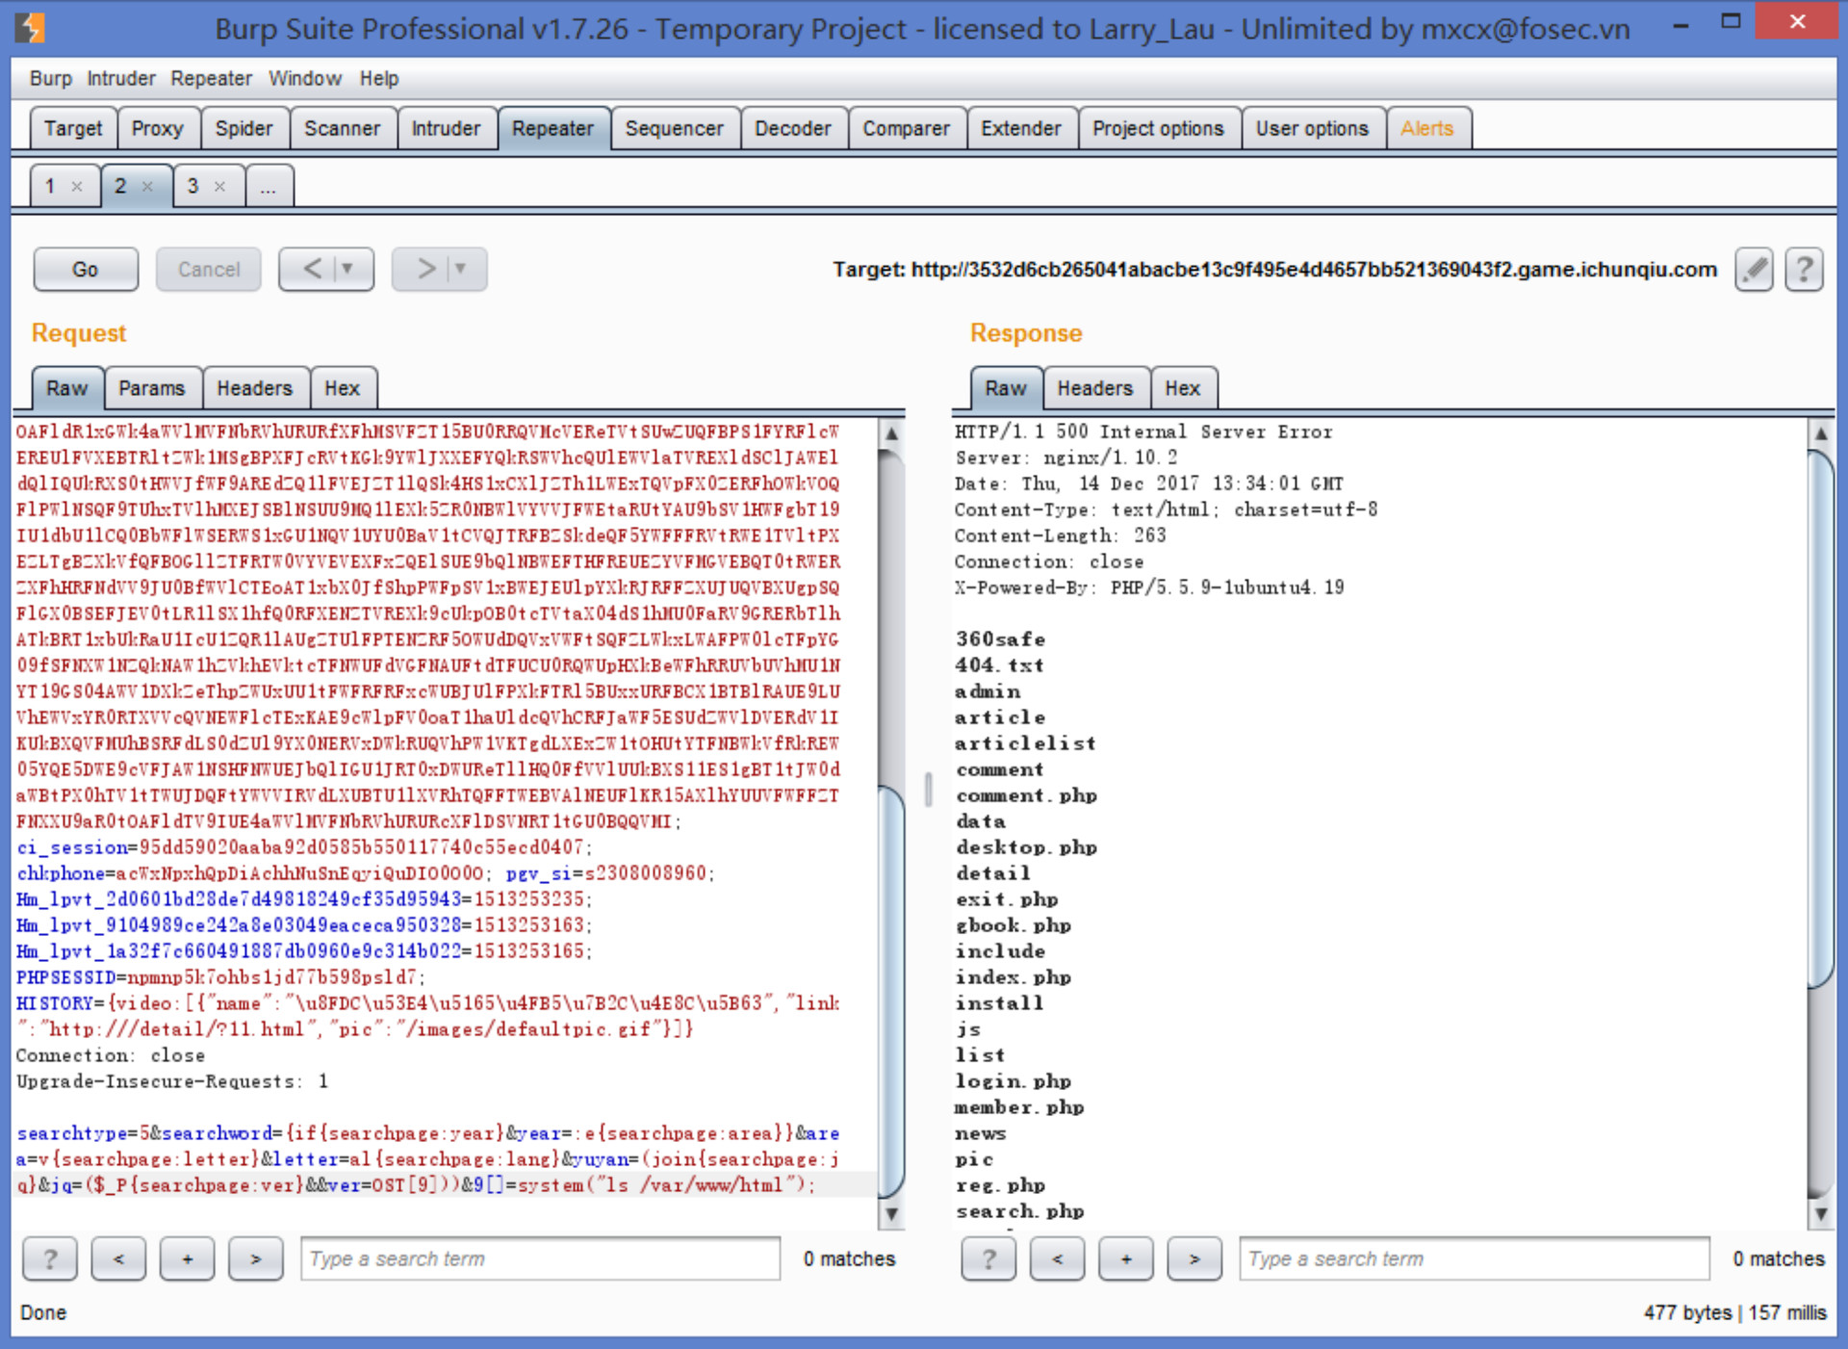
Task: Switch to the Intruder tool tab
Action: pyautogui.click(x=446, y=129)
